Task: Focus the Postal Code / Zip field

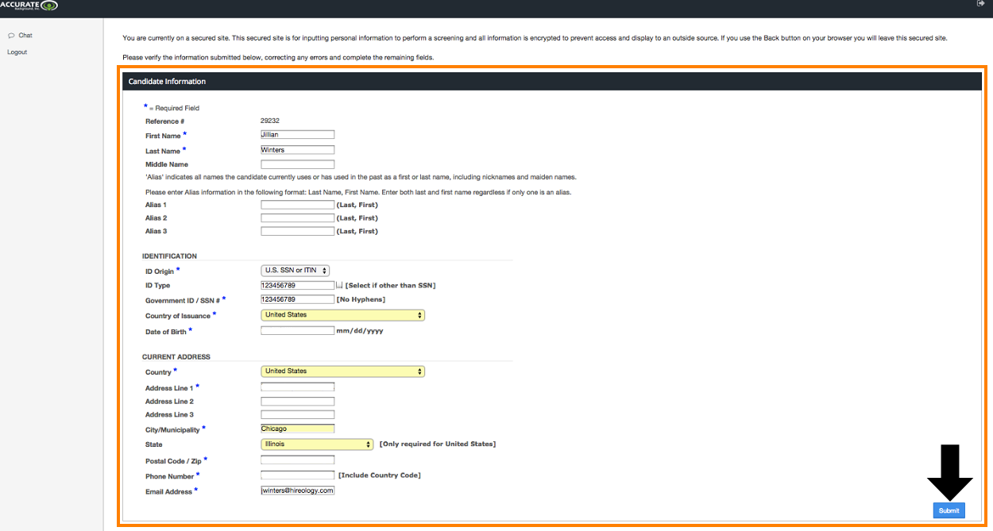Action: 298,460
